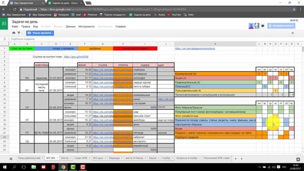Click the red status legend cell
The image size is (304, 171).
pos(135,48)
